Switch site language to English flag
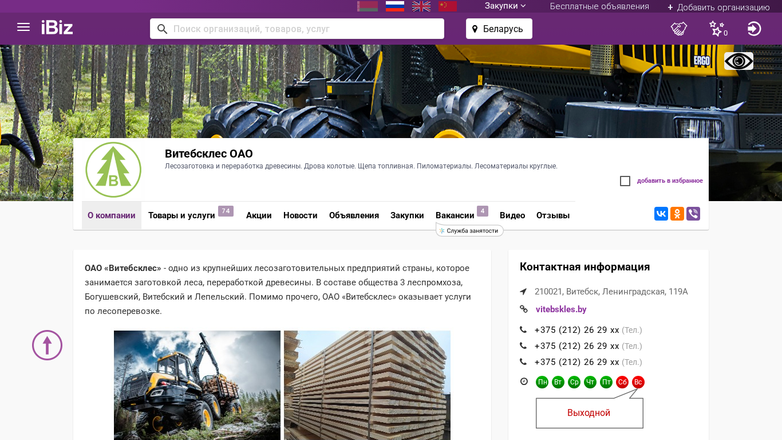The height and width of the screenshot is (440, 782). (421, 6)
